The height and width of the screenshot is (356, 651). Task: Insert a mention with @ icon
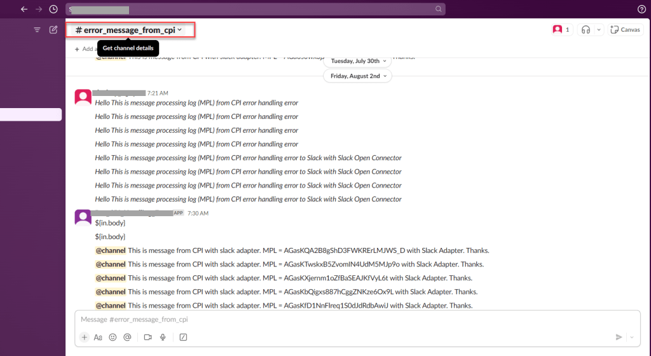click(x=127, y=337)
